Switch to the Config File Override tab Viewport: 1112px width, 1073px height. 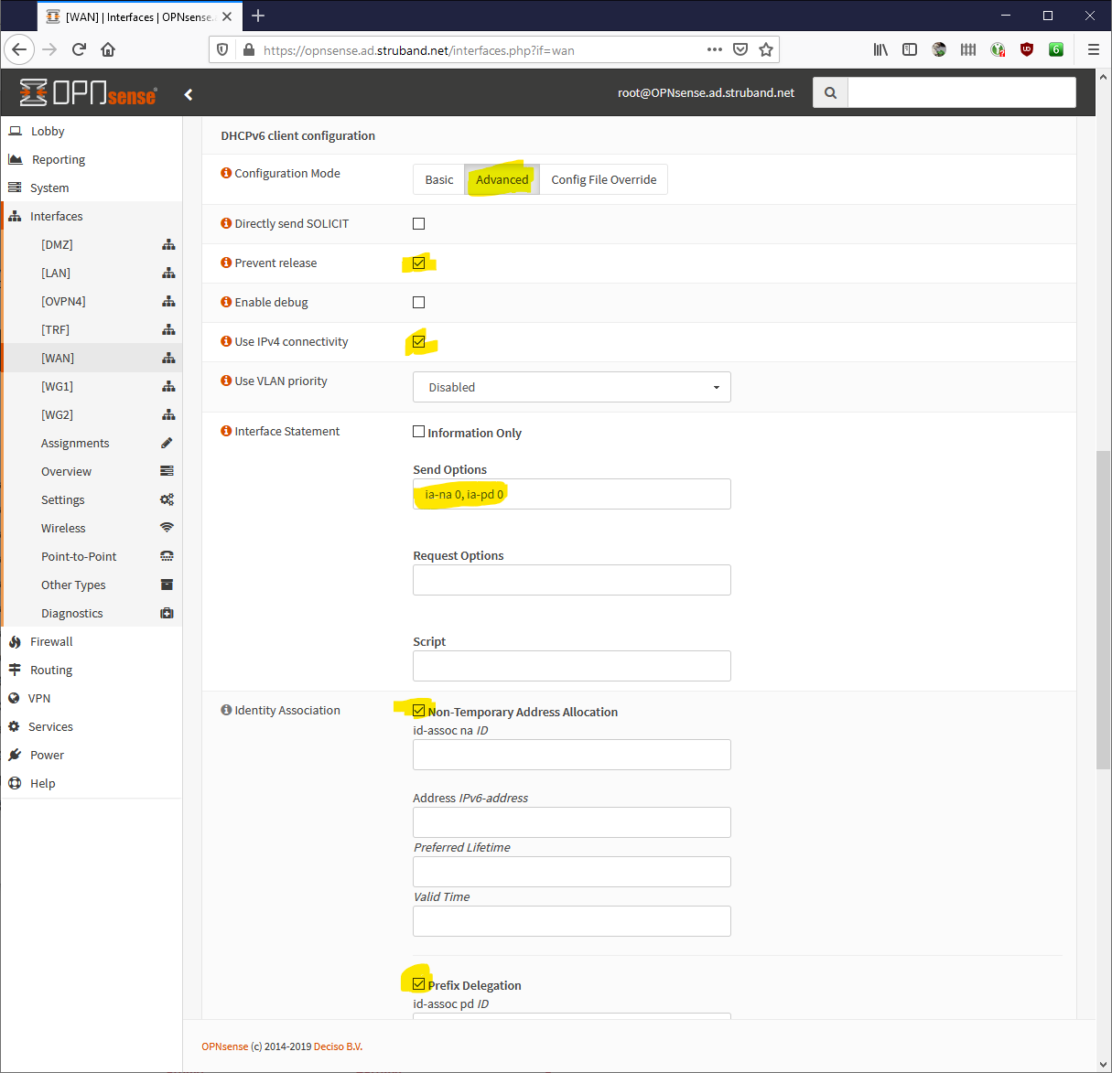[x=603, y=179]
